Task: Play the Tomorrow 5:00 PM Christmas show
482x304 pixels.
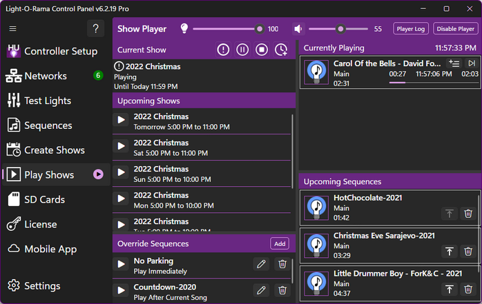Action: [x=122, y=120]
